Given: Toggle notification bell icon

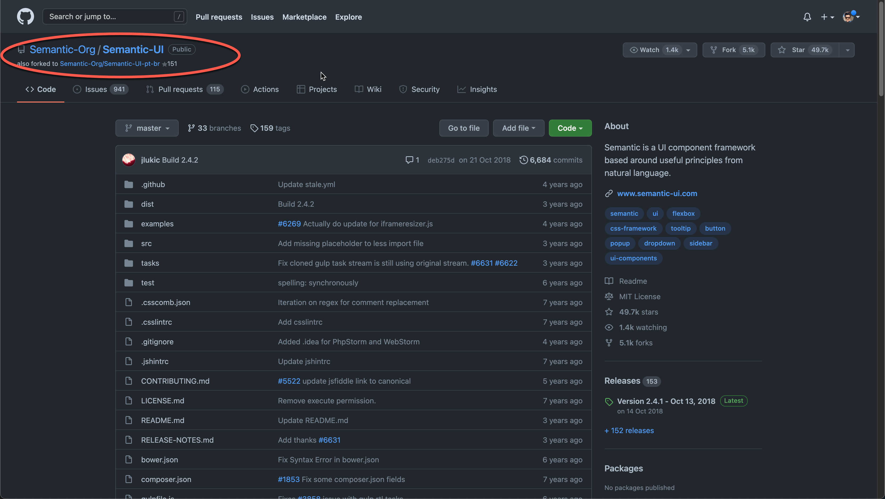Looking at the screenshot, I should coord(807,16).
